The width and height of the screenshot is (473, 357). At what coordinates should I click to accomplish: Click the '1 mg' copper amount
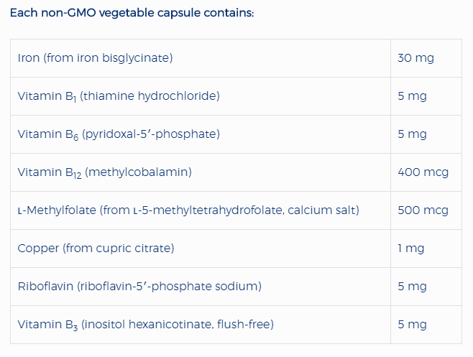pyautogui.click(x=410, y=249)
